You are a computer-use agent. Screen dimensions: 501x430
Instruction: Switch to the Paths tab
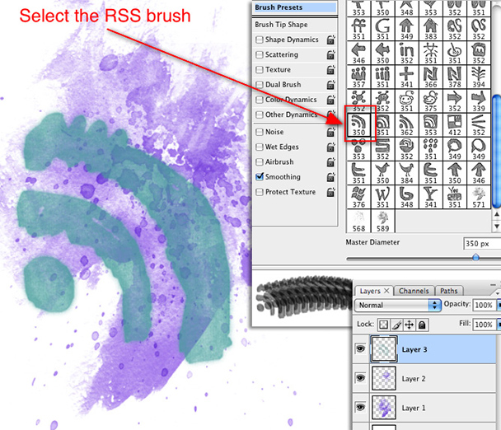(x=448, y=291)
